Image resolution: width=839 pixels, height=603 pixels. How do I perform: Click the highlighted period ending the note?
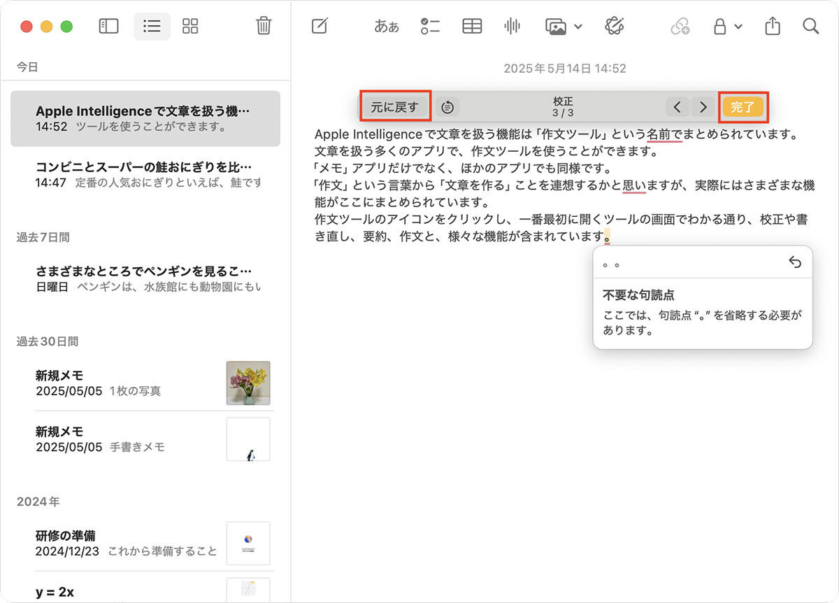(608, 237)
